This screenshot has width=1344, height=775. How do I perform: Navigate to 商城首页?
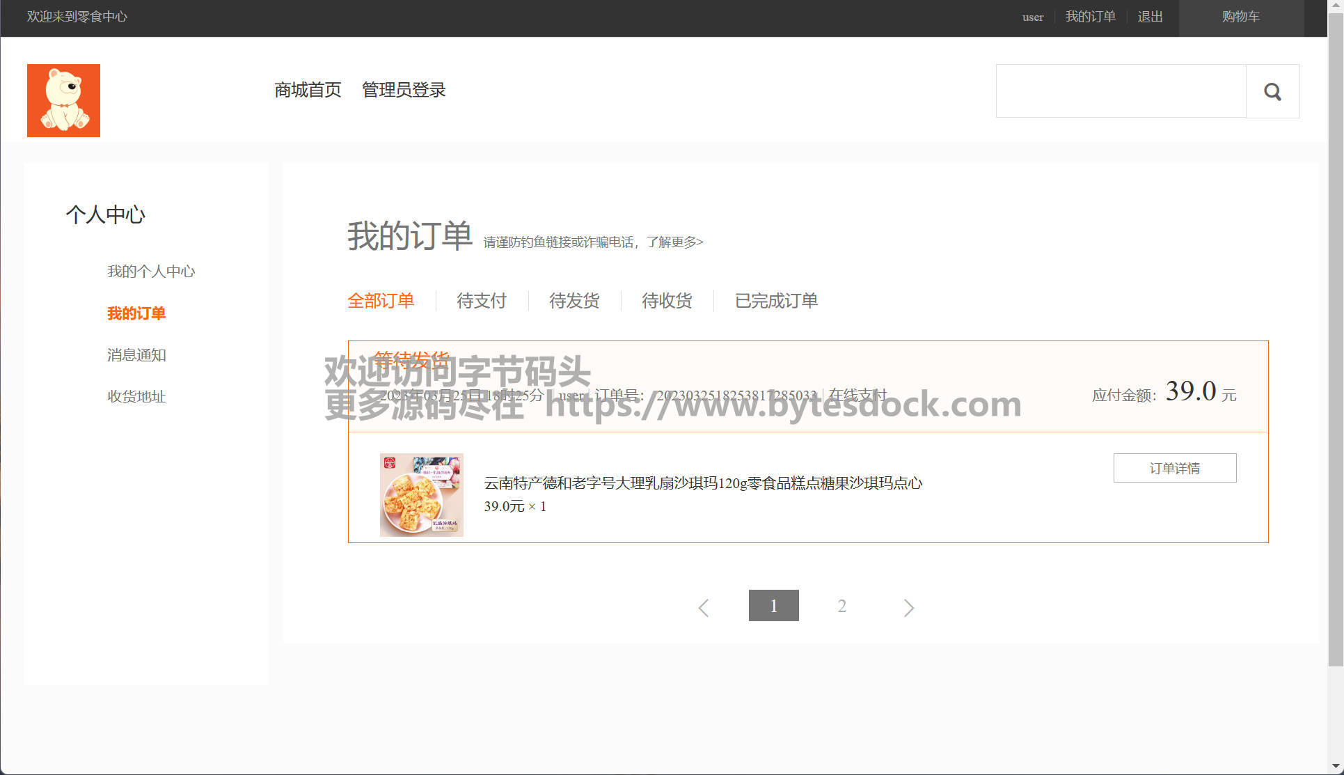click(x=308, y=90)
